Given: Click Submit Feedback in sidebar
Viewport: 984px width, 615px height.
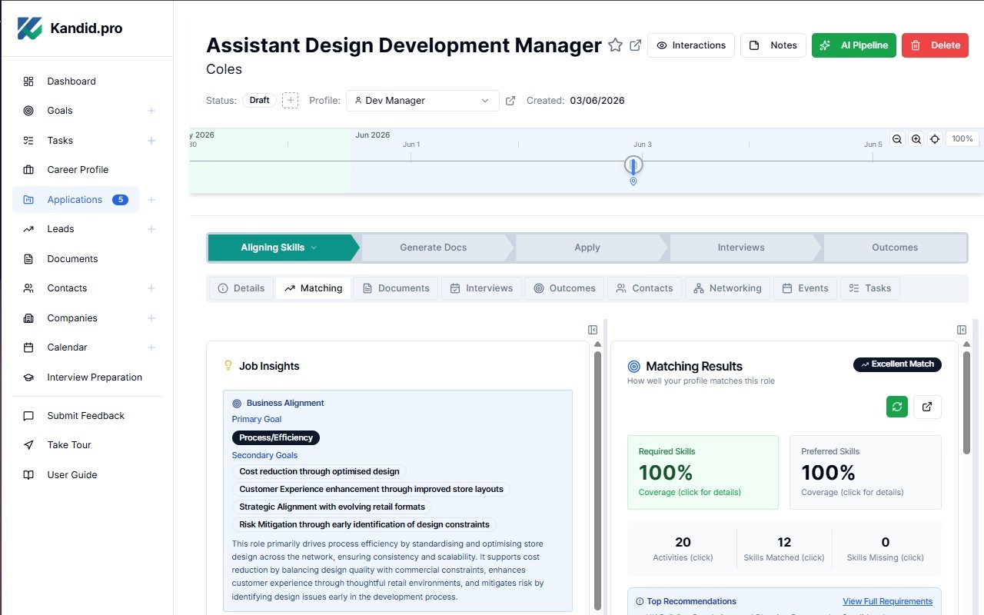Looking at the screenshot, I should click(86, 416).
